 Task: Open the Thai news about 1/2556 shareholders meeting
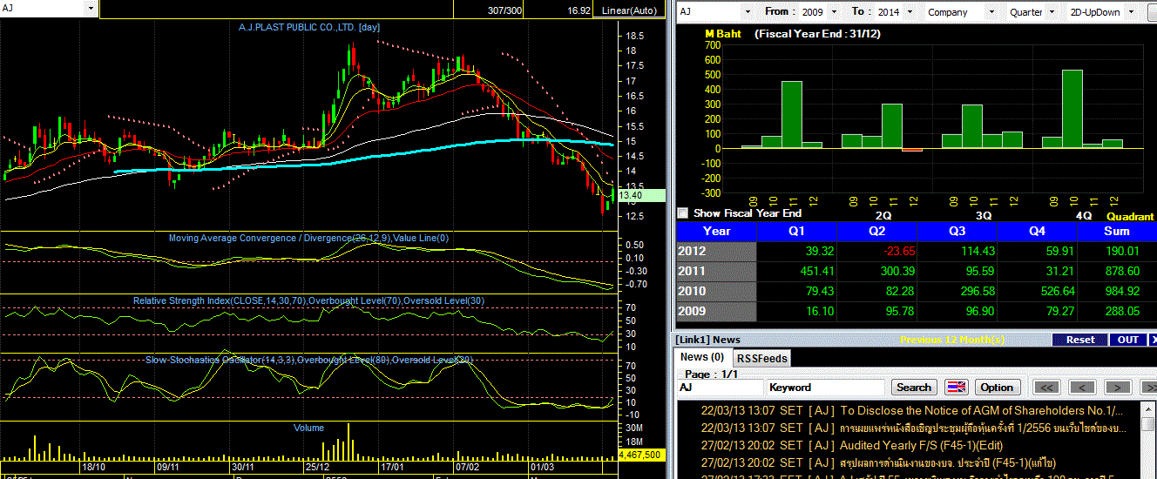[x=911, y=428]
